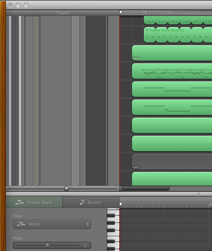Click the track zoom slider thumb
212x251 pixels.
(x=66, y=189)
